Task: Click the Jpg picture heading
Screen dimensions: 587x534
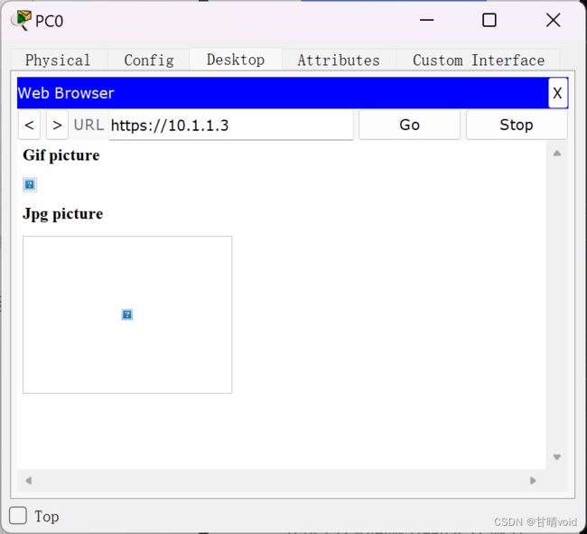Action: (62, 214)
